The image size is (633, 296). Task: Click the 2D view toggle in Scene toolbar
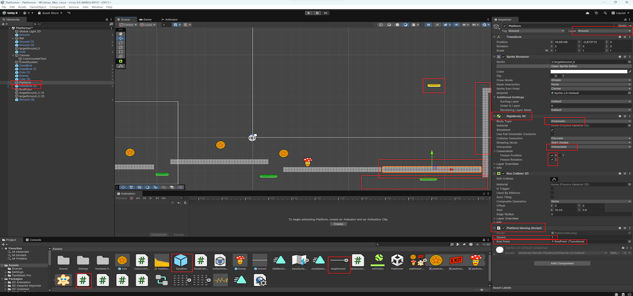click(429, 25)
